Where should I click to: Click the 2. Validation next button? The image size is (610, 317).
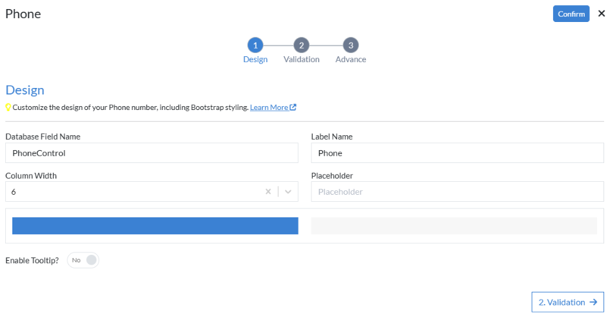(567, 302)
